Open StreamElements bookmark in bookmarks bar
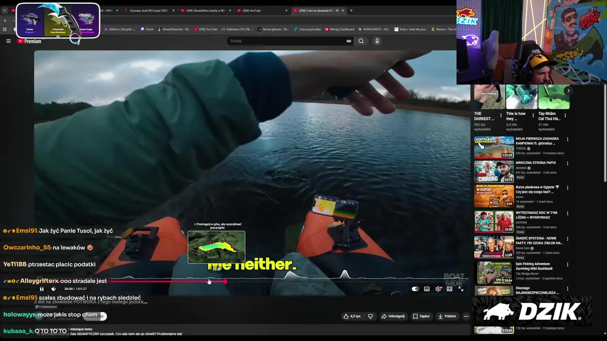This screenshot has height=341, width=607. [x=174, y=29]
